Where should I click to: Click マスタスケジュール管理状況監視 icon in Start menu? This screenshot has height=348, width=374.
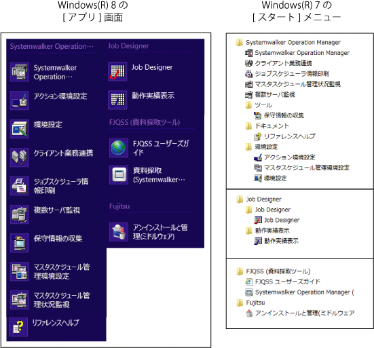click(x=249, y=84)
